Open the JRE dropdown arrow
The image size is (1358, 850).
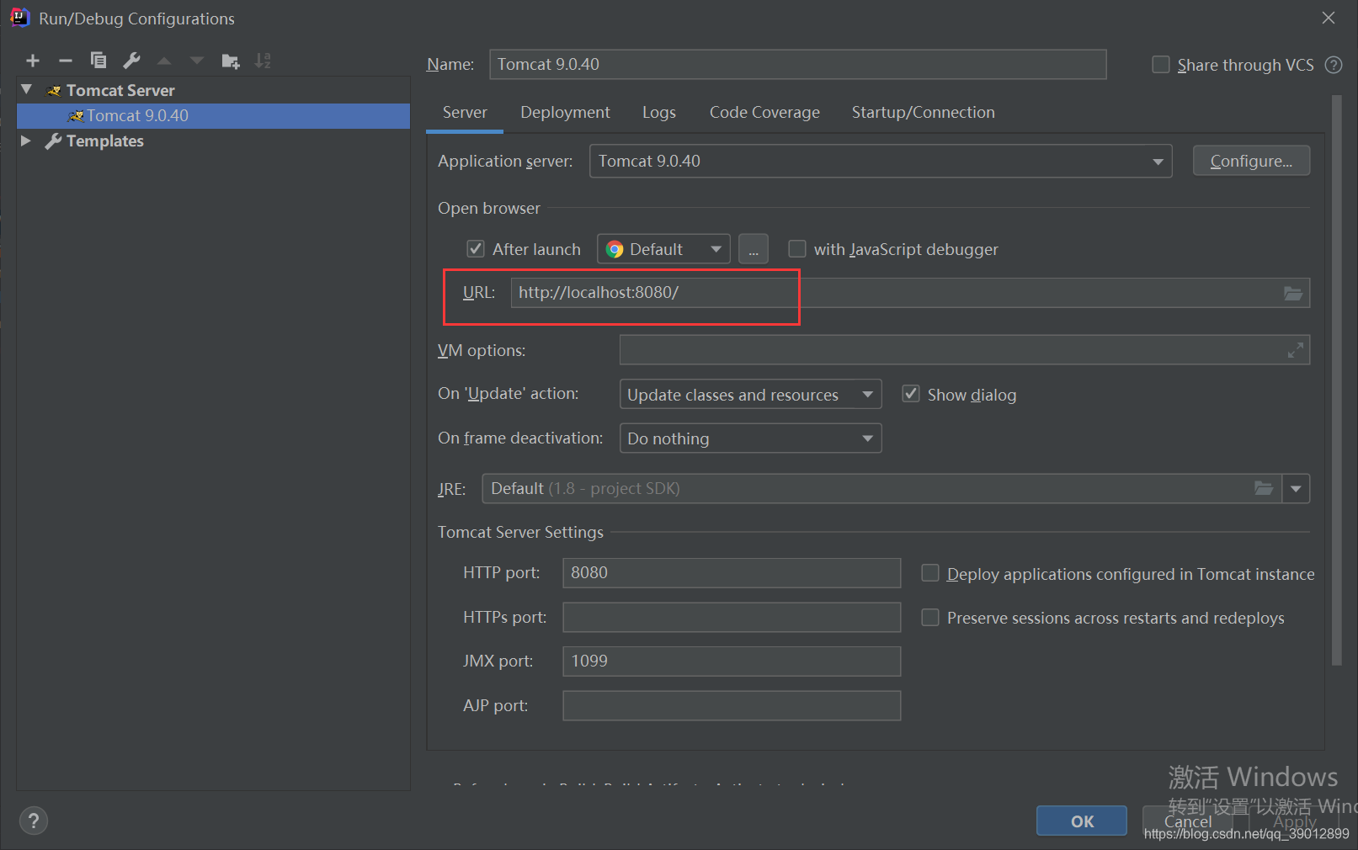(x=1296, y=488)
